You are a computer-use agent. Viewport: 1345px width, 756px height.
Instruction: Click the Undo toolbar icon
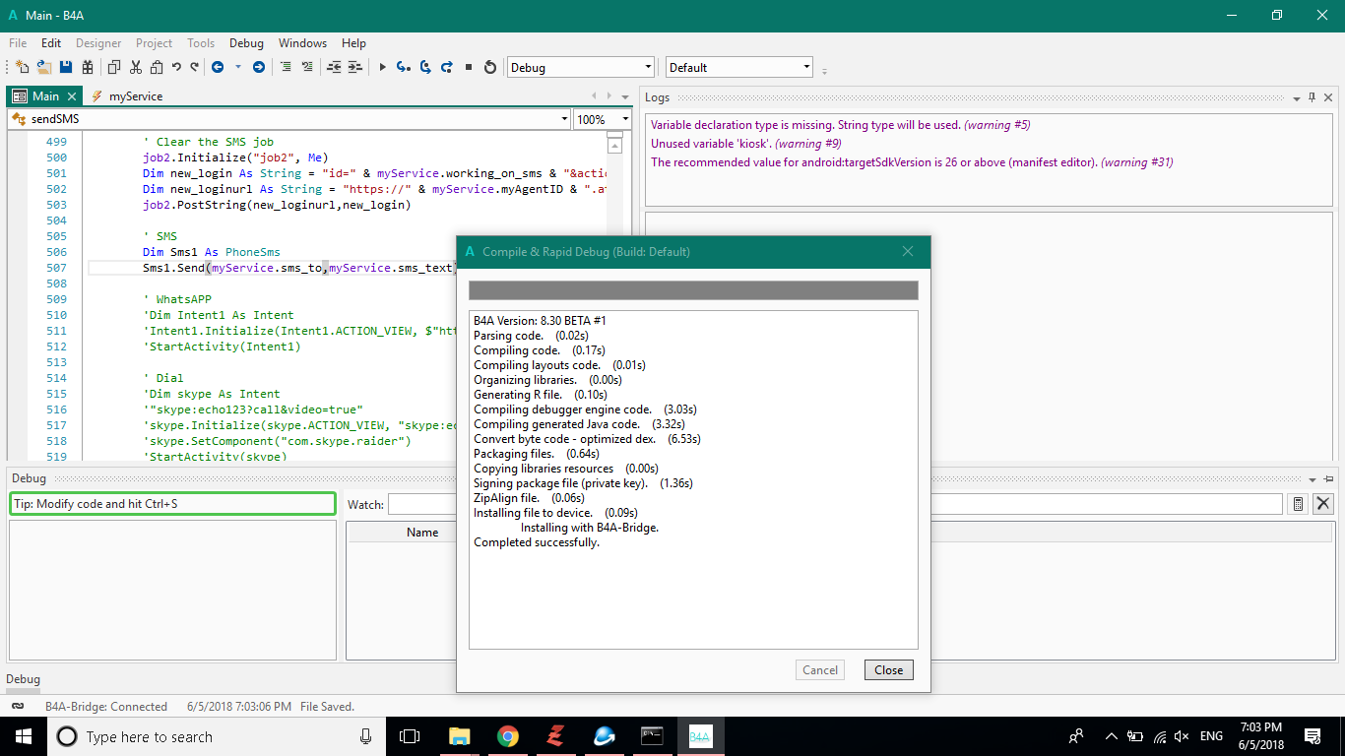pyautogui.click(x=176, y=68)
